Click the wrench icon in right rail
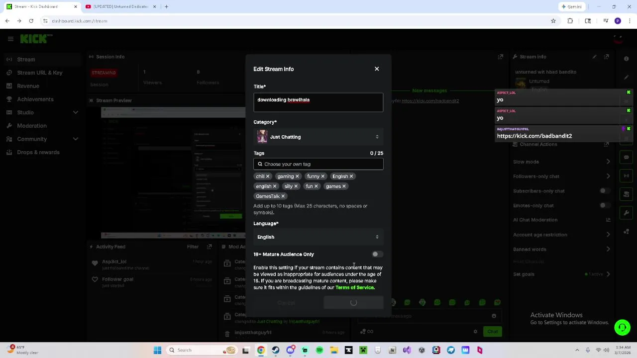Viewport: 637px width, 358px height. tap(627, 213)
